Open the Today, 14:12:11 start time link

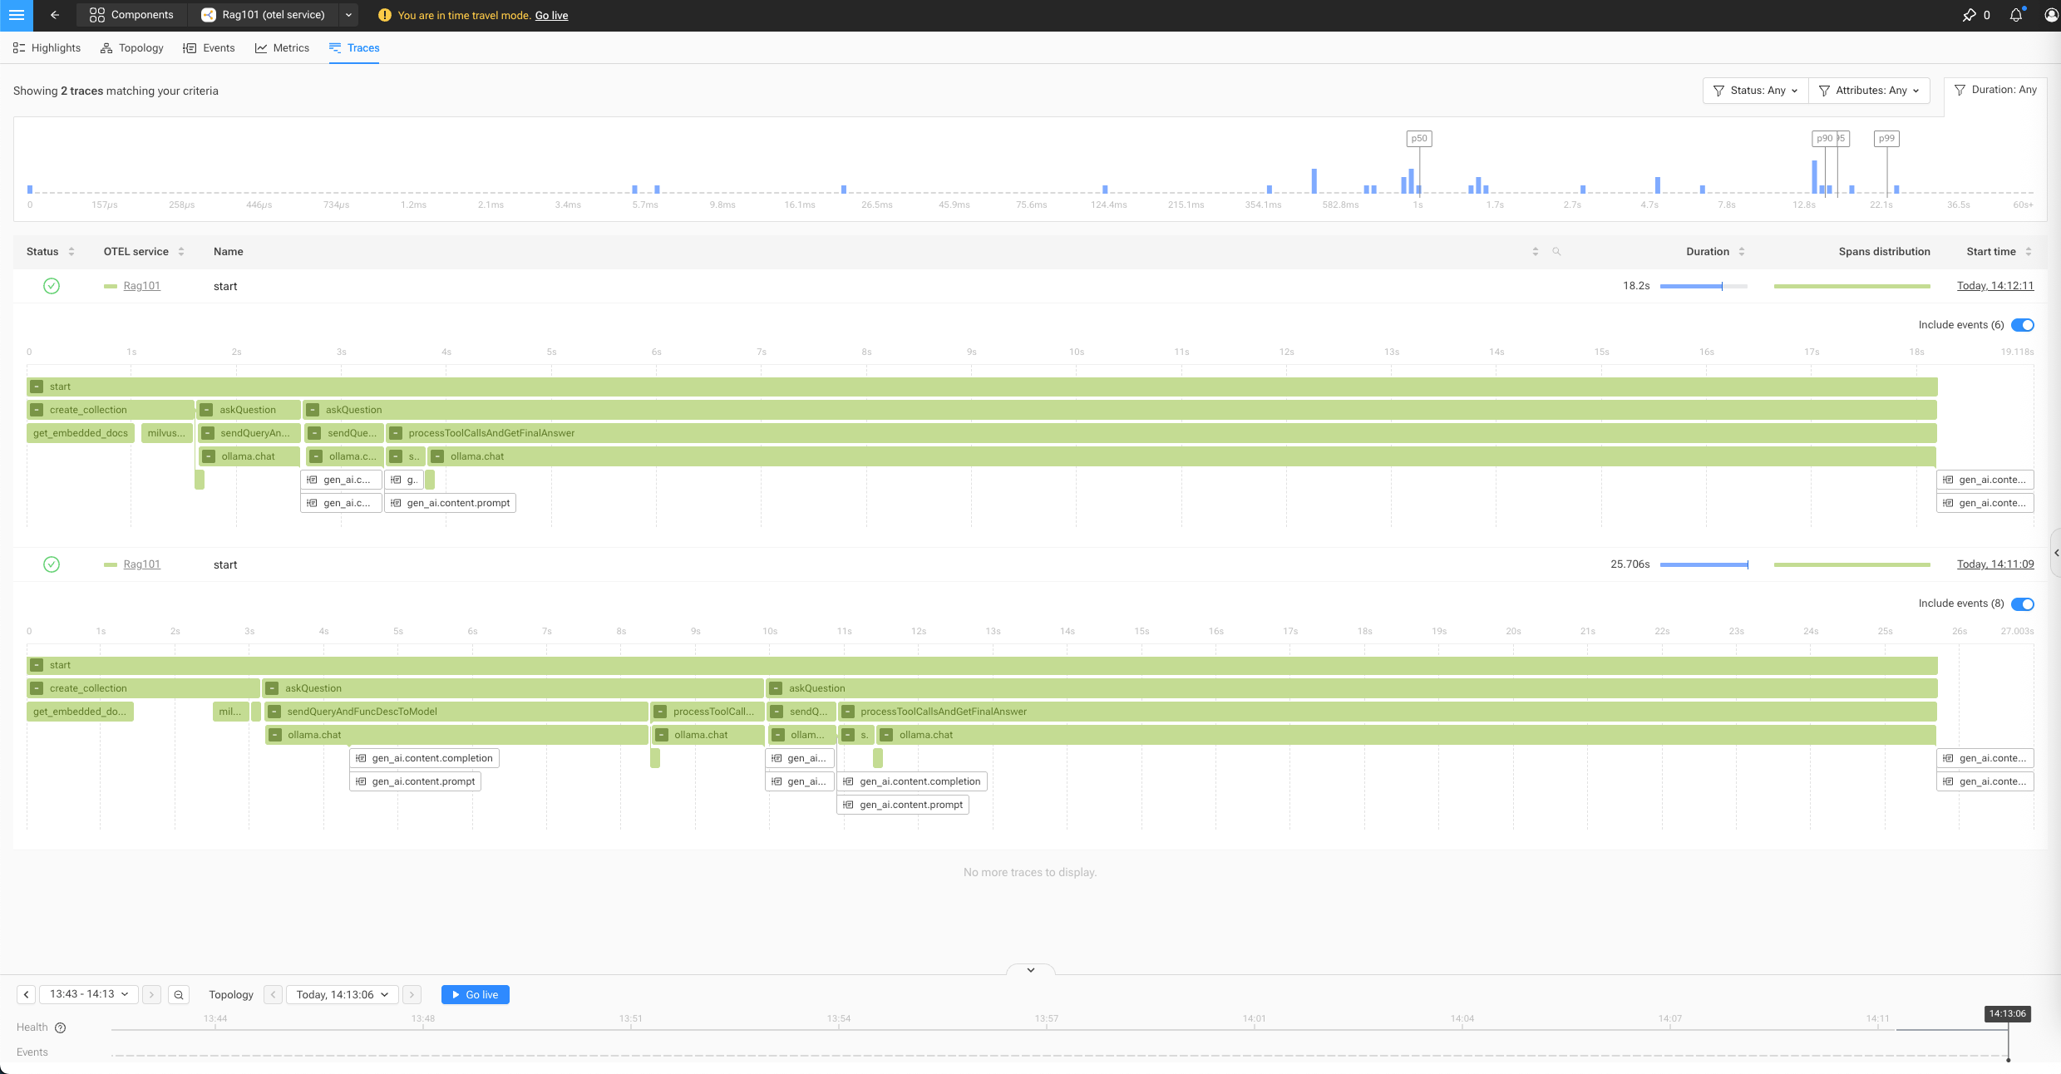coord(1994,286)
